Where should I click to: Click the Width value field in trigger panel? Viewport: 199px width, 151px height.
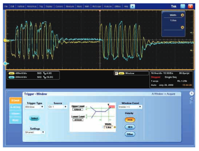(x=108, y=127)
